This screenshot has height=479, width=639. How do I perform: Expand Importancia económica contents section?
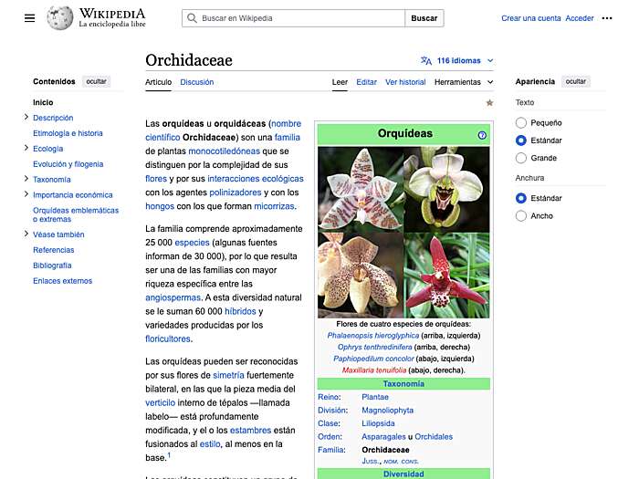pos(26,194)
